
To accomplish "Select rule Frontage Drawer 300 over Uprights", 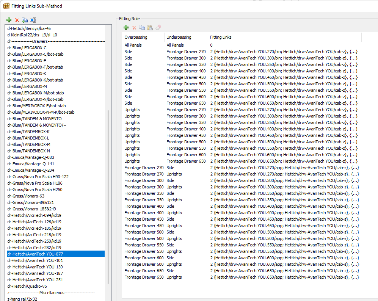I will pos(242,187).
